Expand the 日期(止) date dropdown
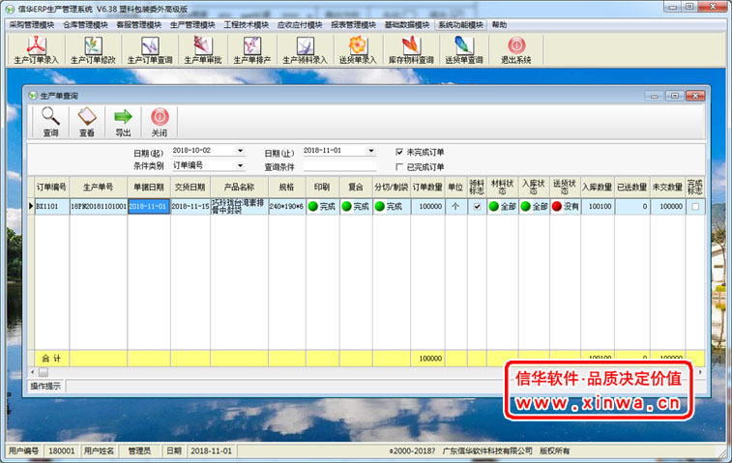 (x=369, y=151)
